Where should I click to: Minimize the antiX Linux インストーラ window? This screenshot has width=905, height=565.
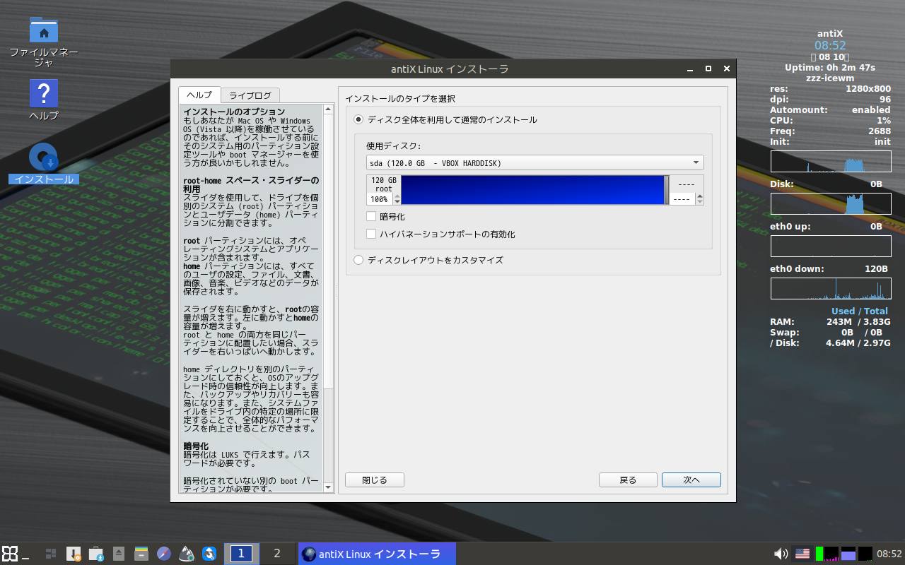(690, 69)
